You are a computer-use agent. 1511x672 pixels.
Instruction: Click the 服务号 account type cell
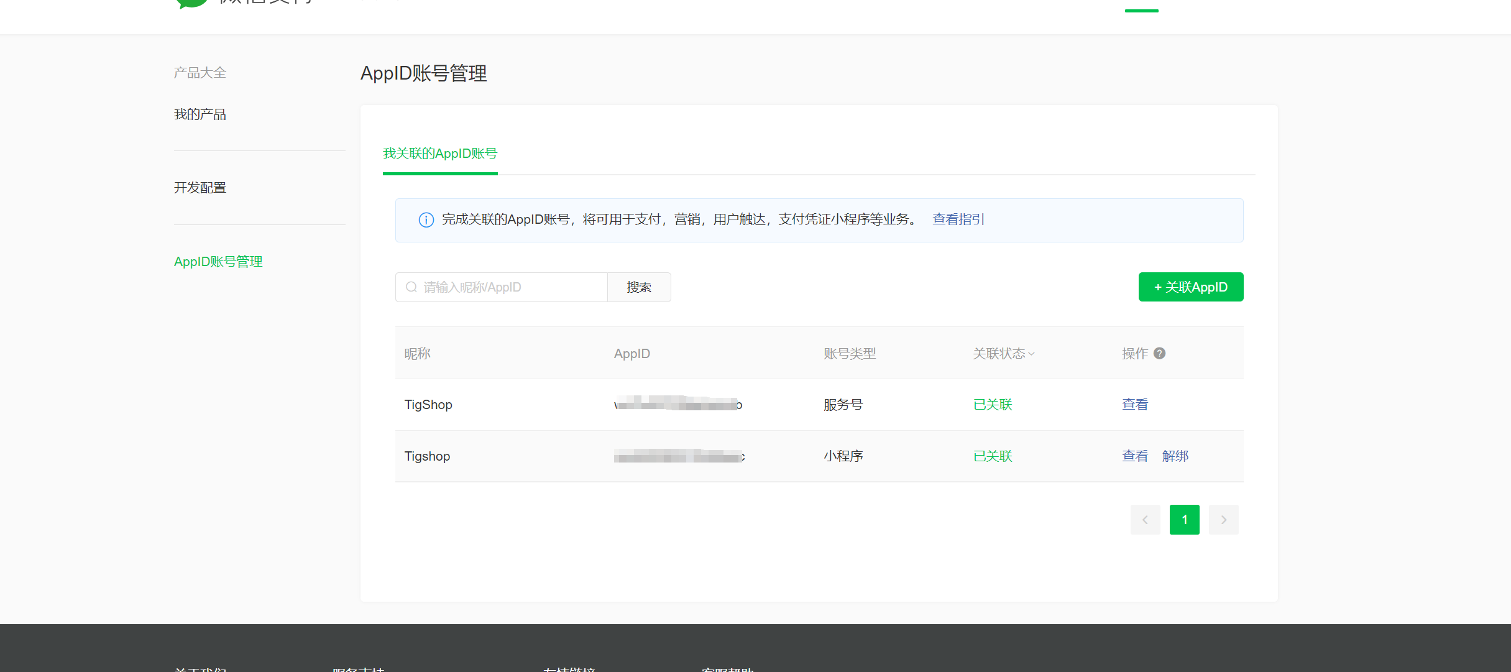pos(843,405)
